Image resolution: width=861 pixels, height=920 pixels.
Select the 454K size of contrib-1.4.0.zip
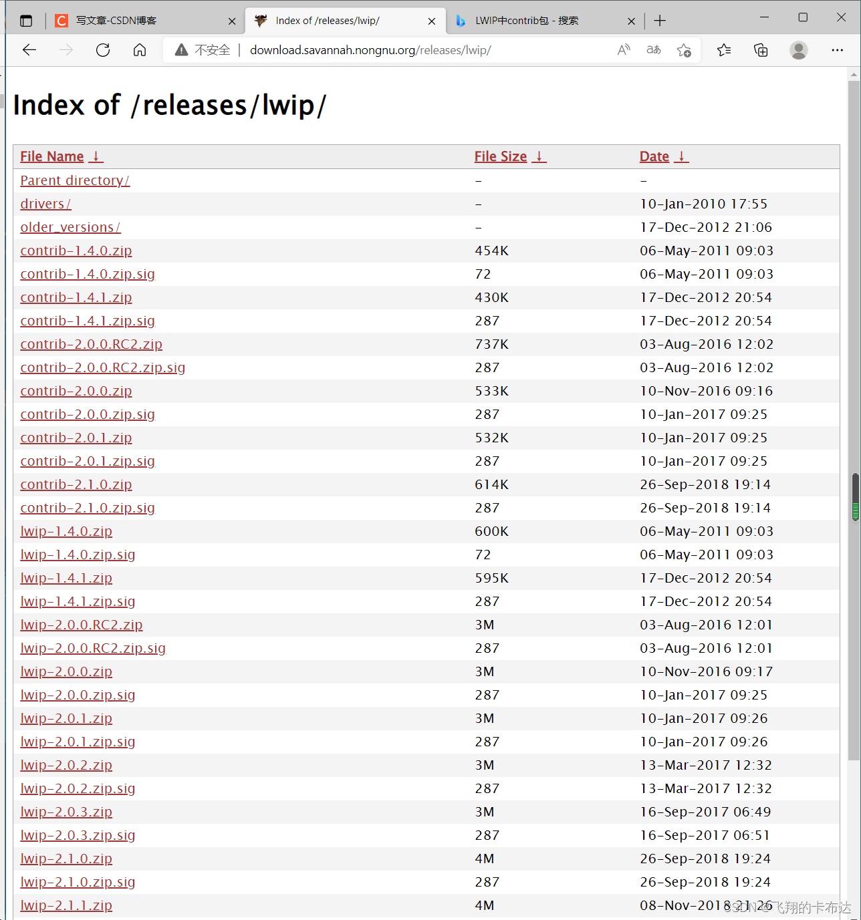click(x=492, y=251)
